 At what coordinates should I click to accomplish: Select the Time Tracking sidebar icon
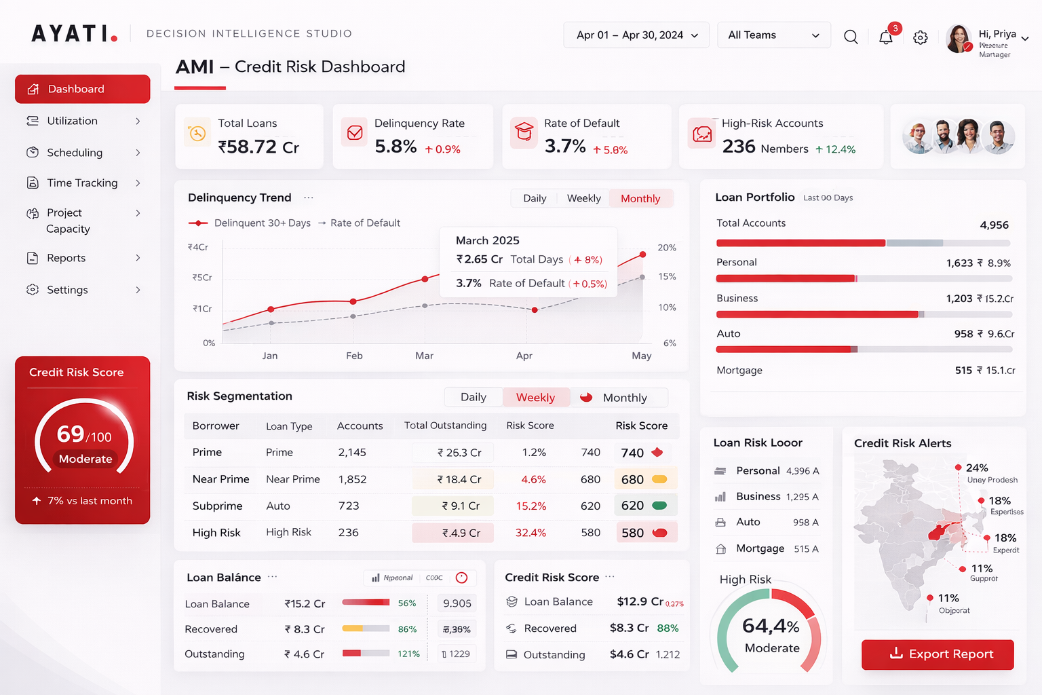(32, 183)
